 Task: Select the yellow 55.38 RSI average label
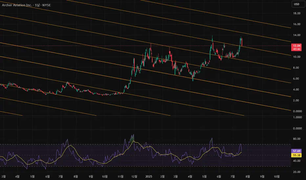(x=296, y=155)
